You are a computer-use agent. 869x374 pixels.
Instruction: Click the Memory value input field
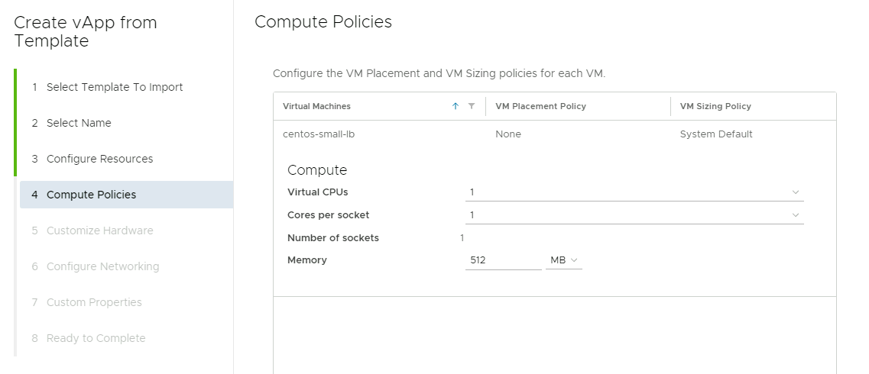click(503, 260)
